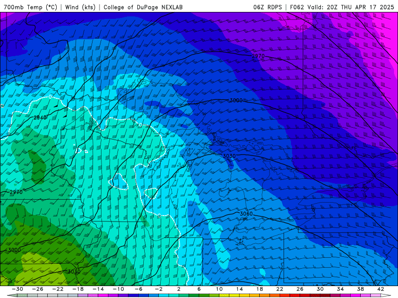398x298 pixels.
Task: Select the positive 26 color scale label
Action: [x=300, y=289]
